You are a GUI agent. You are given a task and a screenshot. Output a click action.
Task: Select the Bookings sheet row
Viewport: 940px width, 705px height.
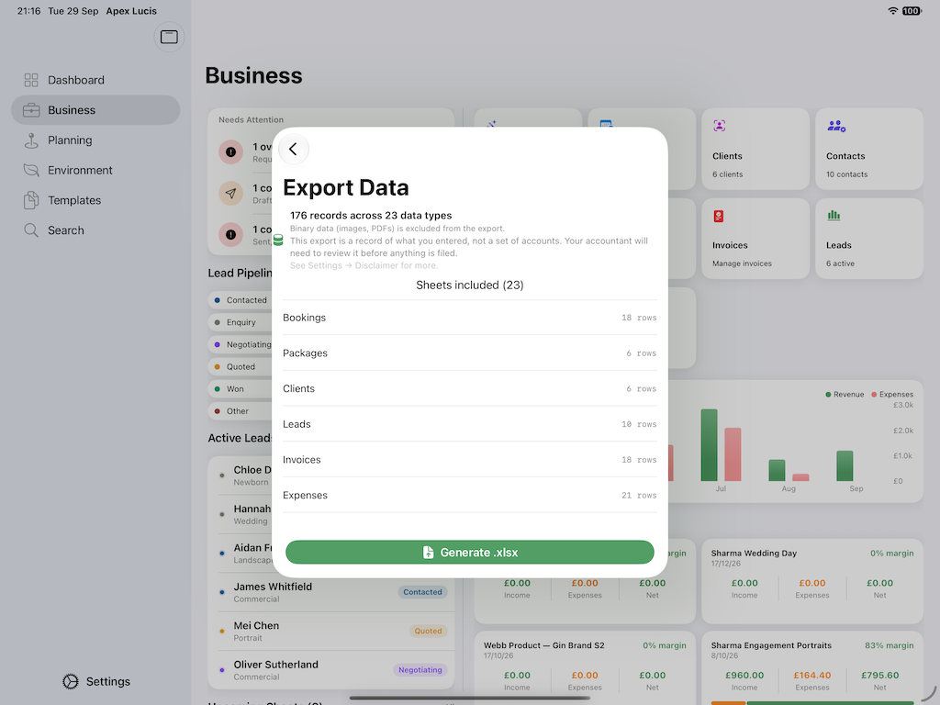tap(469, 318)
